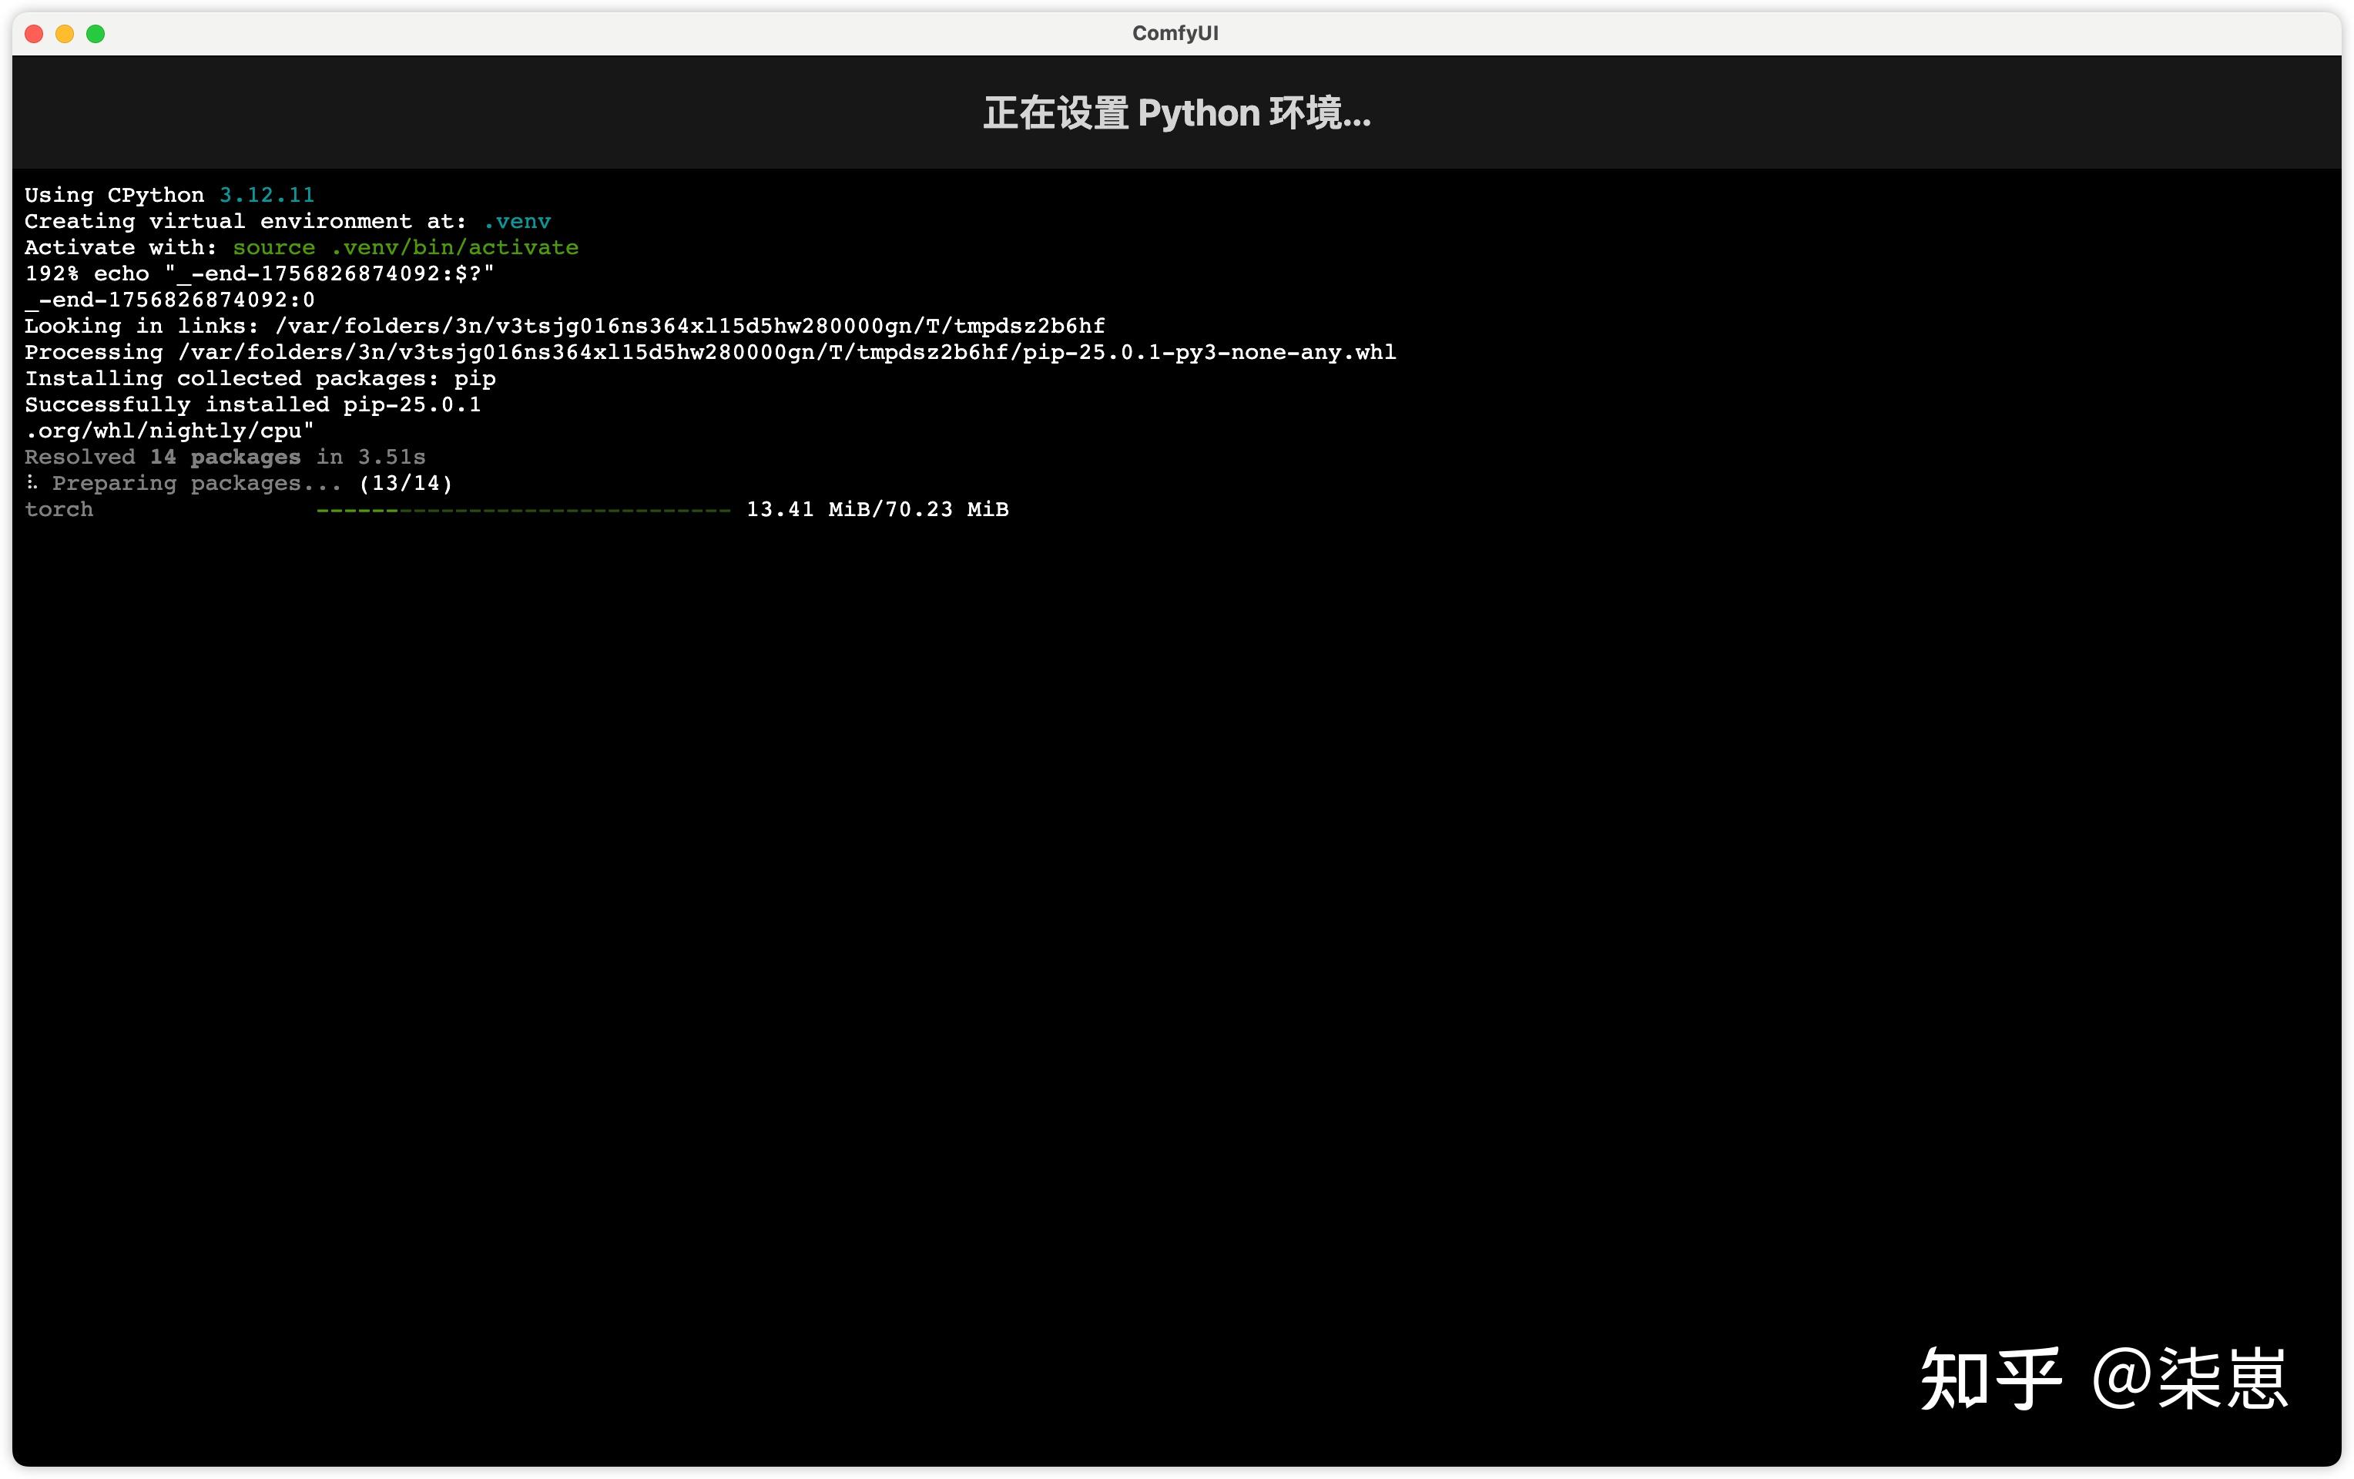The image size is (2354, 1479).
Task: Select the green zoom traffic light
Action: tap(96, 32)
